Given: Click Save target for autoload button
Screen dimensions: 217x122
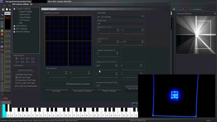Looking at the screenshot, I should pos(83,91).
